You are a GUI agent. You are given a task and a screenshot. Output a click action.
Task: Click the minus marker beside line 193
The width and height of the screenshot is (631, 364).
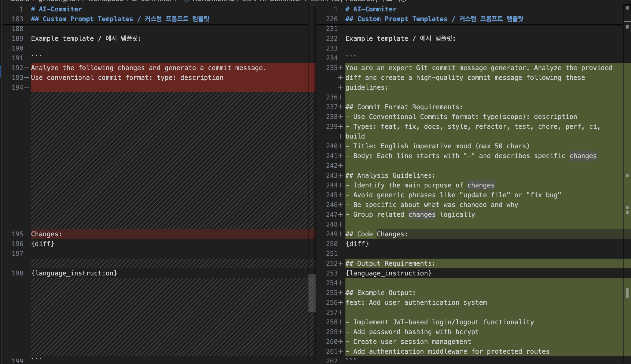tap(26, 78)
